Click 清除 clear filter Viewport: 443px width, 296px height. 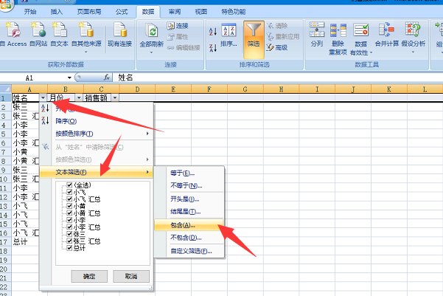click(x=278, y=26)
